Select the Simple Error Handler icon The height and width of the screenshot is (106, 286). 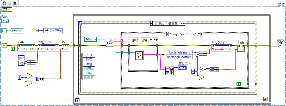(280, 43)
